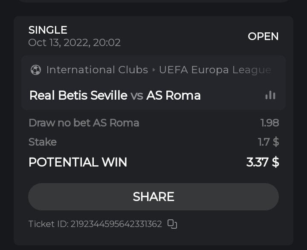Click the bet date Oct 13, 2022

pos(74,43)
